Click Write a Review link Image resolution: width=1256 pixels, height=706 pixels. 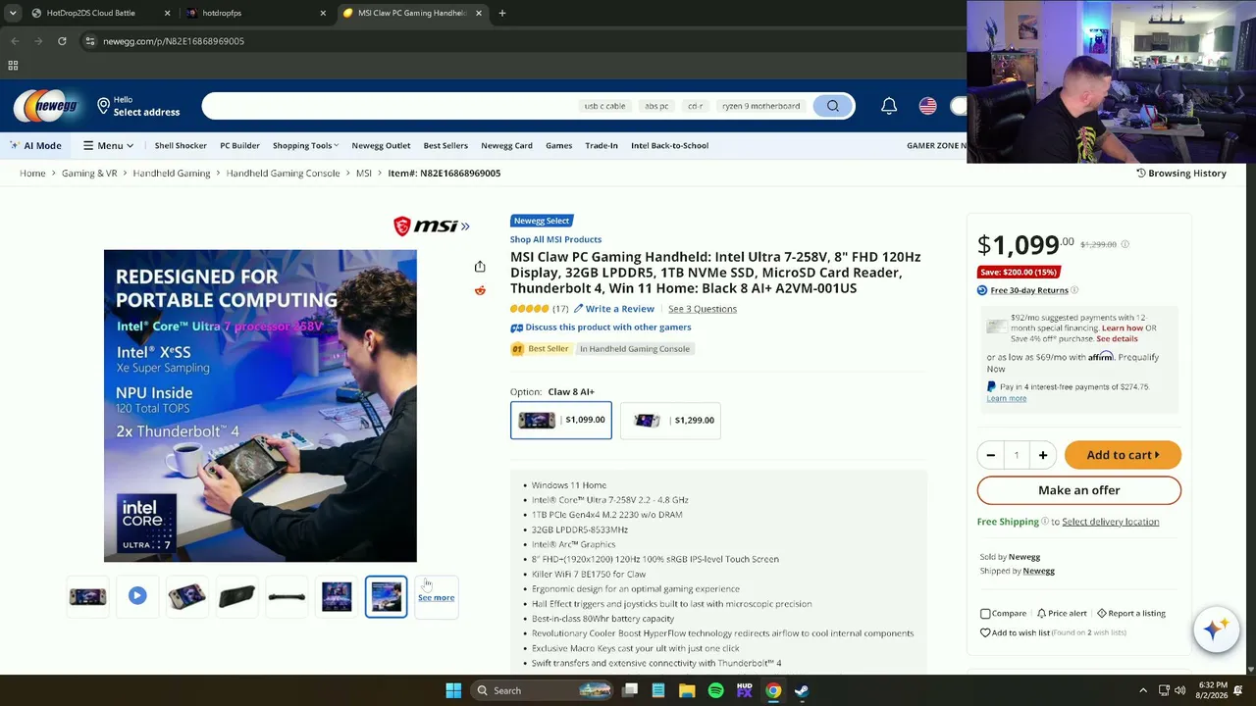coord(614,309)
